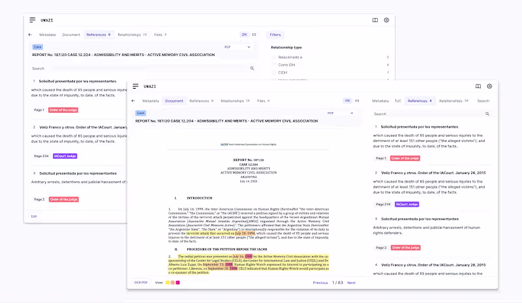The height and width of the screenshot is (303, 522).
Task: Click the Edit button in the back window
Action: [34, 216]
